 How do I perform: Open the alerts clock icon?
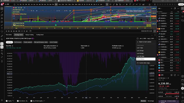182,12
